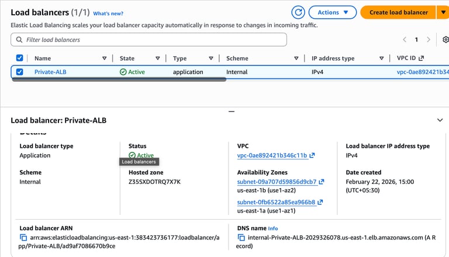The width and height of the screenshot is (449, 257).
Task: Open the us-east-1b subnet link
Action: (x=277, y=182)
